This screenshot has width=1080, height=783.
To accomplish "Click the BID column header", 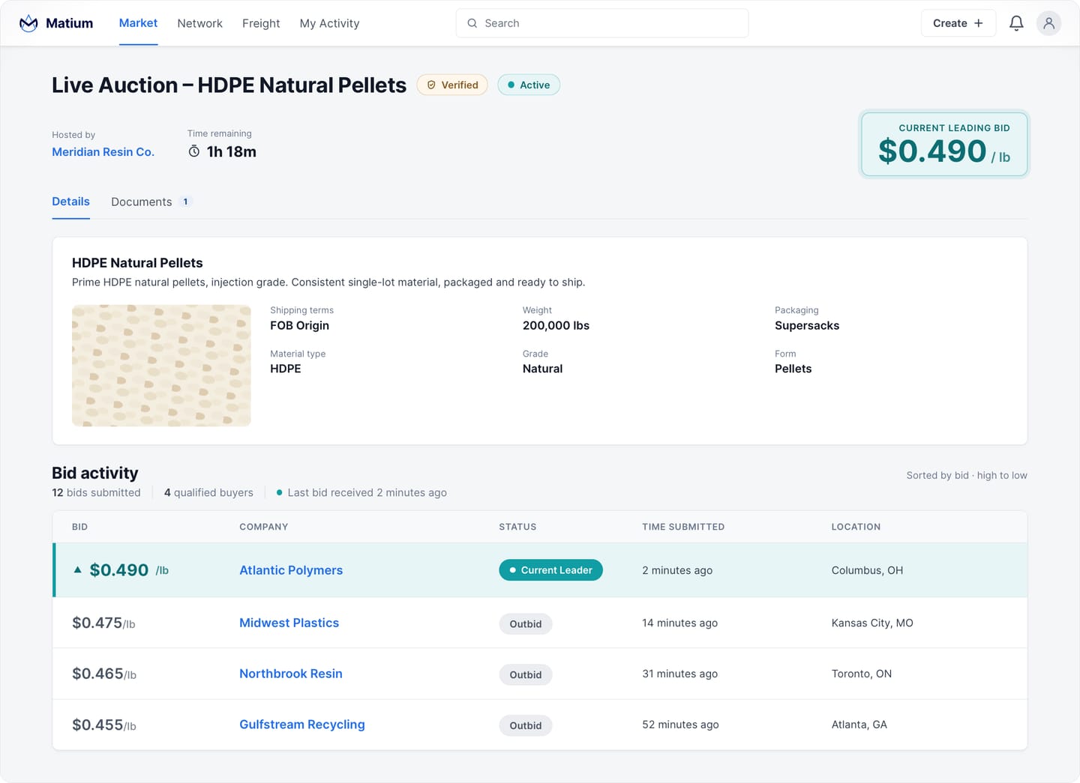I will coord(79,527).
